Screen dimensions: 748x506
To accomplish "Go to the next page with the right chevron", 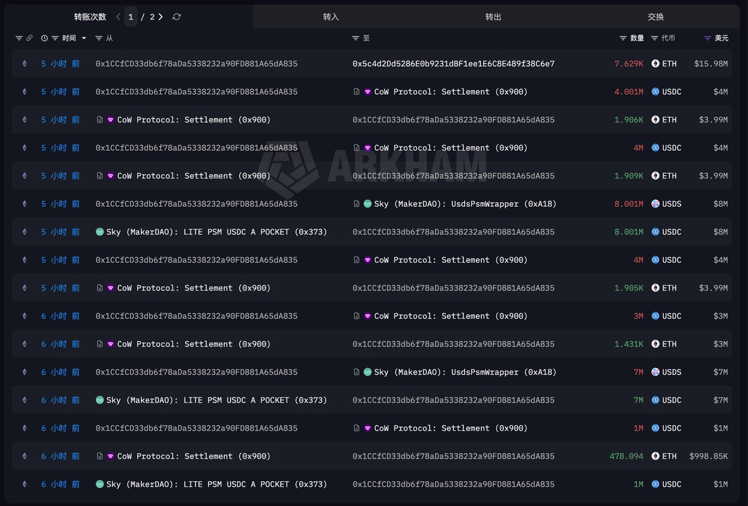I will 160,17.
